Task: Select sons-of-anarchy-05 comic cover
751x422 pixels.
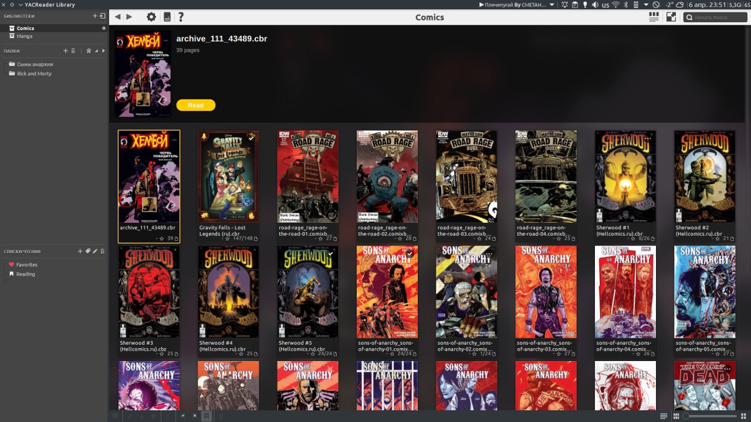Action: (x=705, y=292)
